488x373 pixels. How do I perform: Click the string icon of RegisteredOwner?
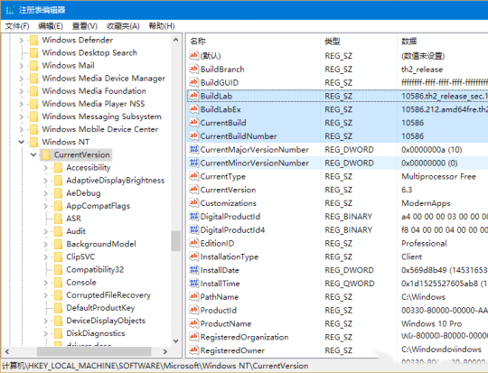tap(193, 350)
